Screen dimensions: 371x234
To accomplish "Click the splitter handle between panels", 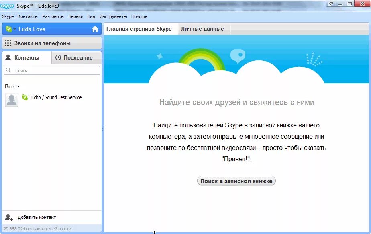I will pos(103,128).
